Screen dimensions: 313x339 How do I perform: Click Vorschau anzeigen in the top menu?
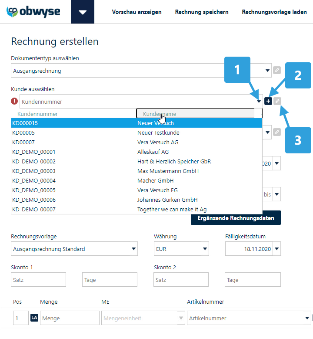137,12
